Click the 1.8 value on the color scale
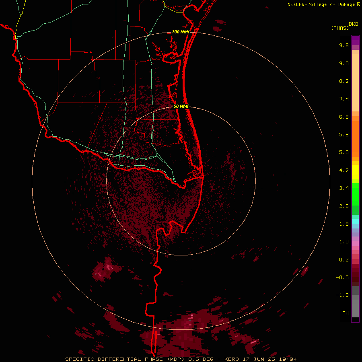 344,224
